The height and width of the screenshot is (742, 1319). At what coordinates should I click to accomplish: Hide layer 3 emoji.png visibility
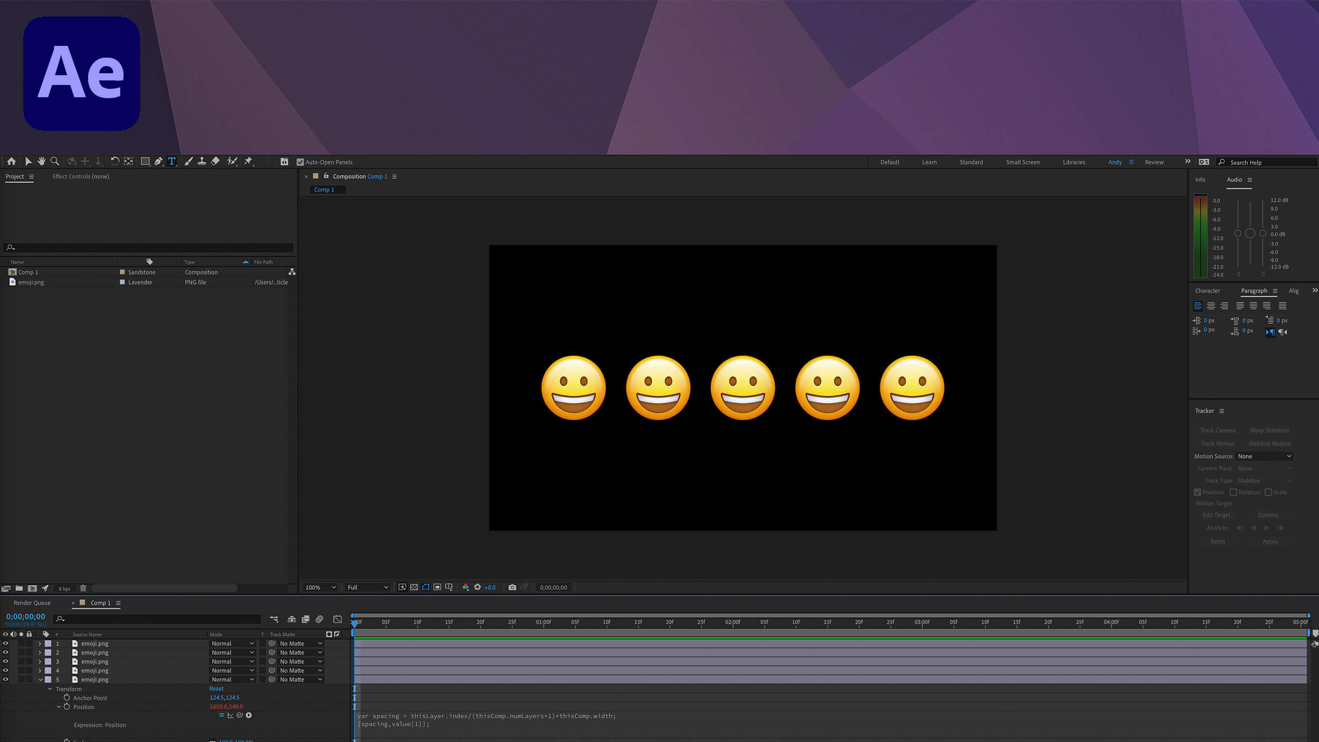pos(6,661)
